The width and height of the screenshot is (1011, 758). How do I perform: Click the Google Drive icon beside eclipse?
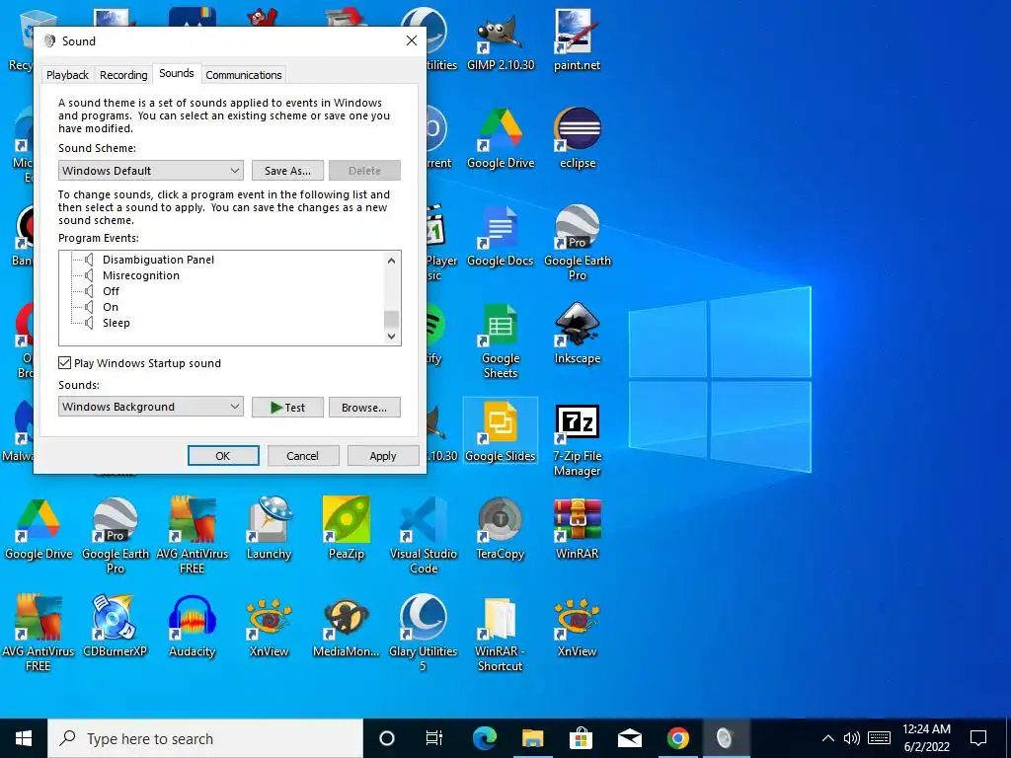[x=501, y=137]
